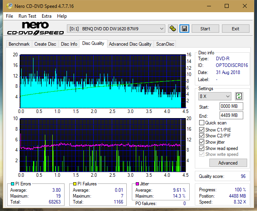
Task: Toggle Show C1/PIE checkbox
Action: [x=202, y=130]
